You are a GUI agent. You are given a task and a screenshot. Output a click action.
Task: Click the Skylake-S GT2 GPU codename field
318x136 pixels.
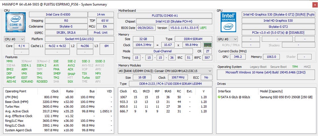[278, 26]
